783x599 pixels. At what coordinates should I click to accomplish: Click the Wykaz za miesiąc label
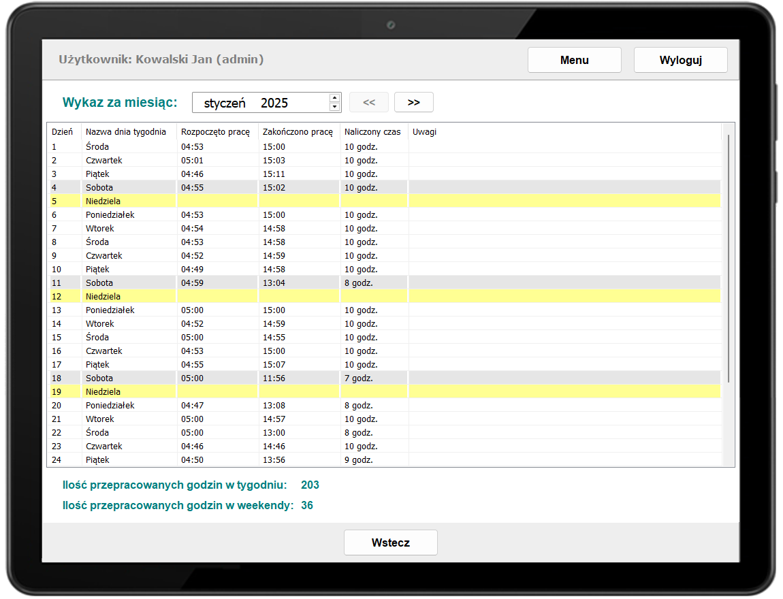[x=120, y=102]
